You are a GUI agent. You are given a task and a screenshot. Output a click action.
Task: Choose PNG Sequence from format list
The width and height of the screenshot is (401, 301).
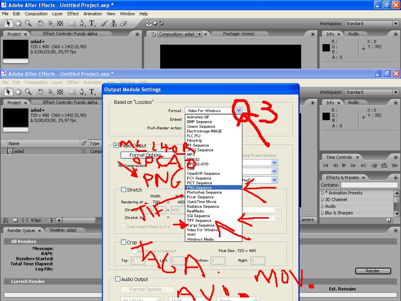click(213, 188)
